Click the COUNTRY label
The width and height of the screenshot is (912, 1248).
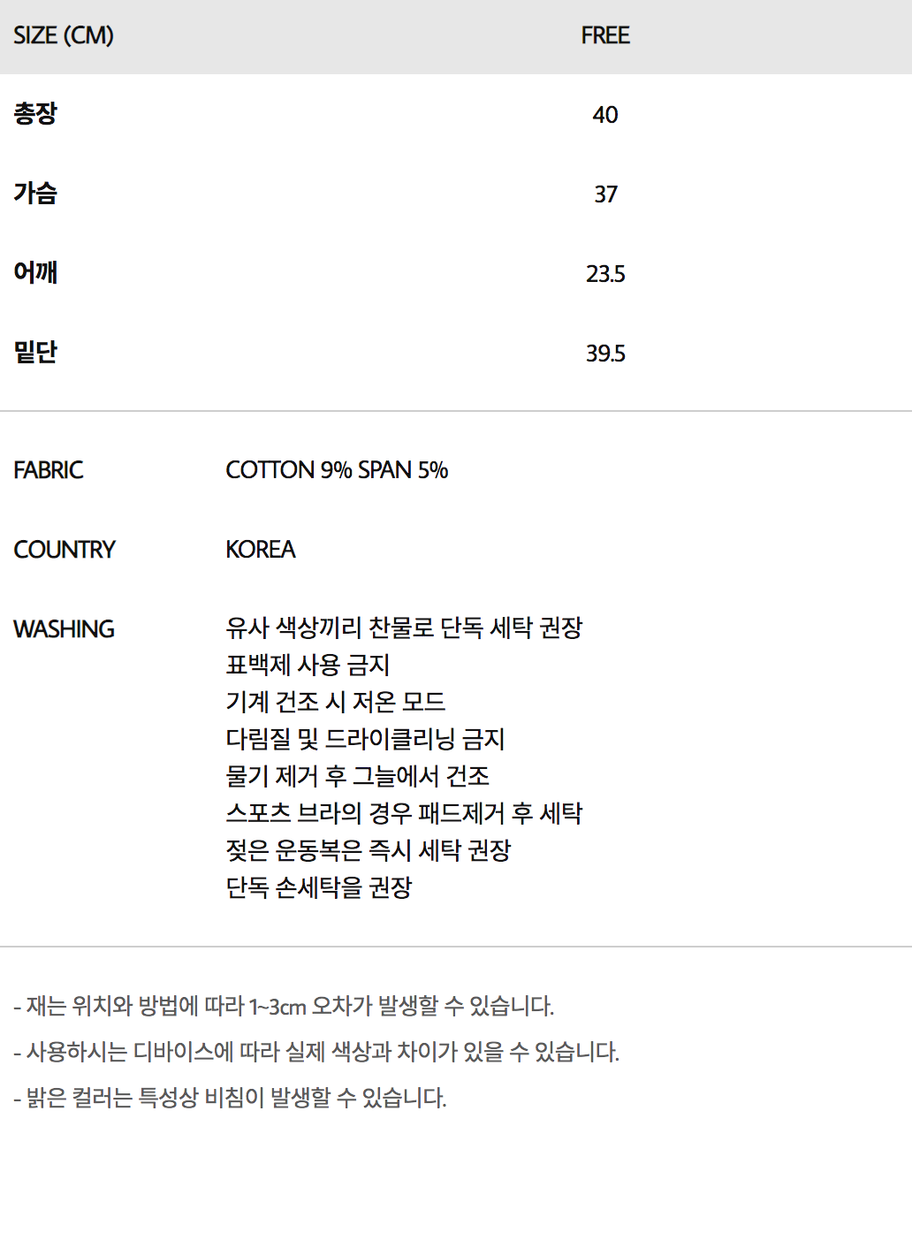click(65, 550)
